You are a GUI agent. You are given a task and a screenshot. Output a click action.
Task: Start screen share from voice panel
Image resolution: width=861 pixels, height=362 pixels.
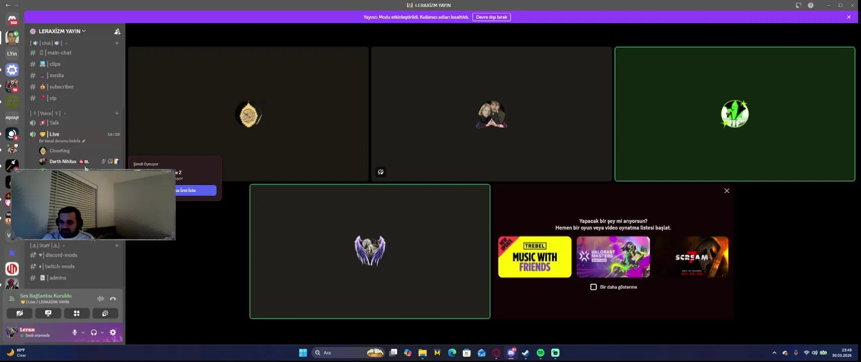[x=48, y=313]
